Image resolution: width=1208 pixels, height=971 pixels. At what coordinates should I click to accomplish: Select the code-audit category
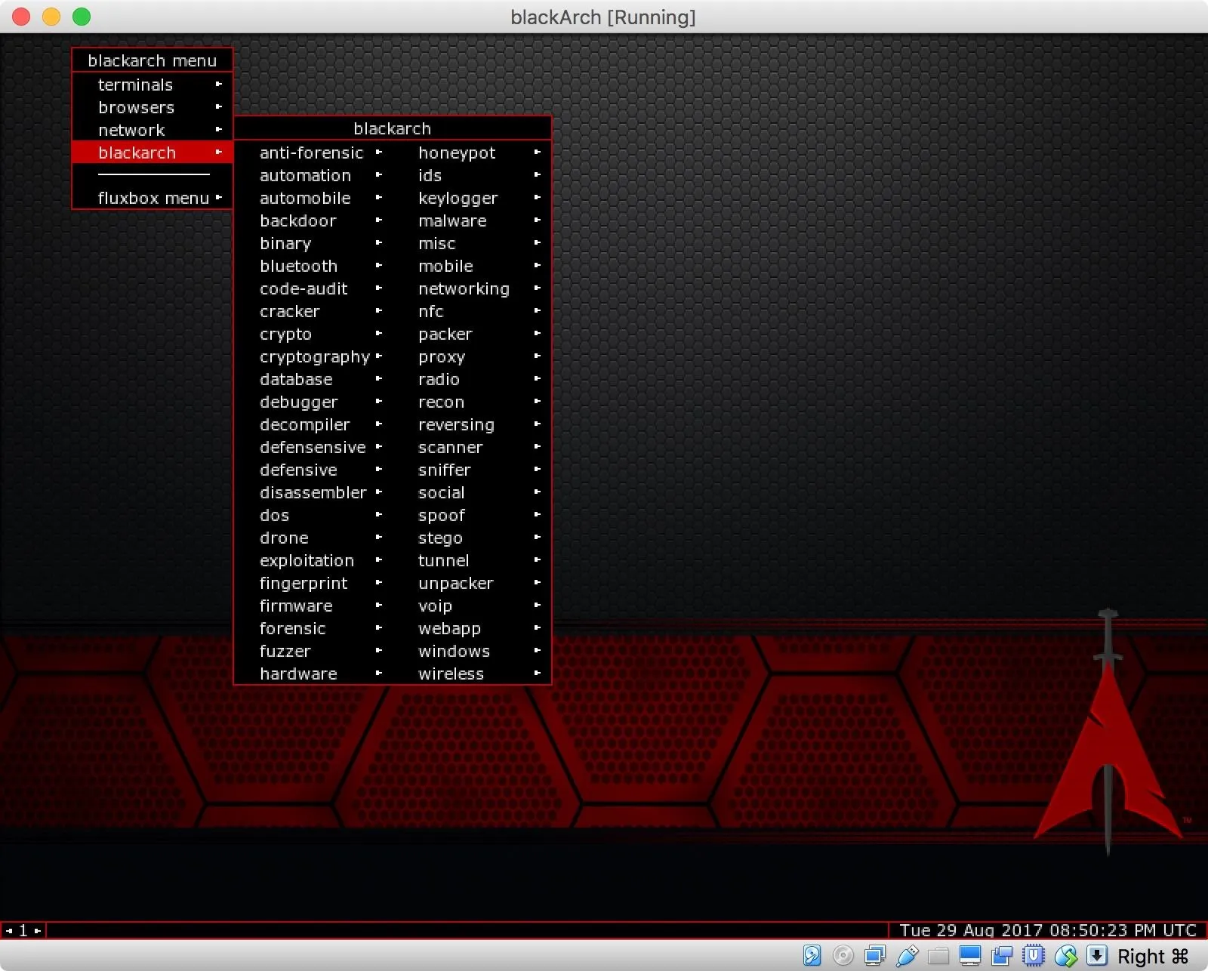click(x=313, y=288)
